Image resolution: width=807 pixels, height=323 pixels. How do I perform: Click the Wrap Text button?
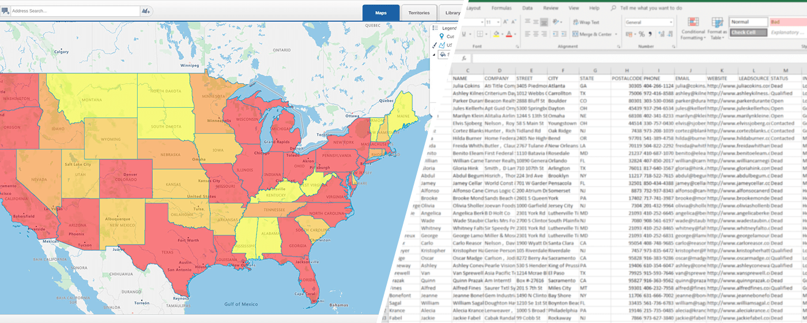(586, 22)
